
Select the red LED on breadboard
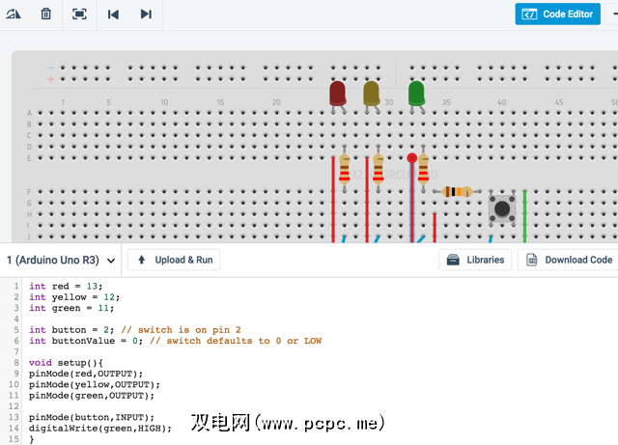click(337, 94)
